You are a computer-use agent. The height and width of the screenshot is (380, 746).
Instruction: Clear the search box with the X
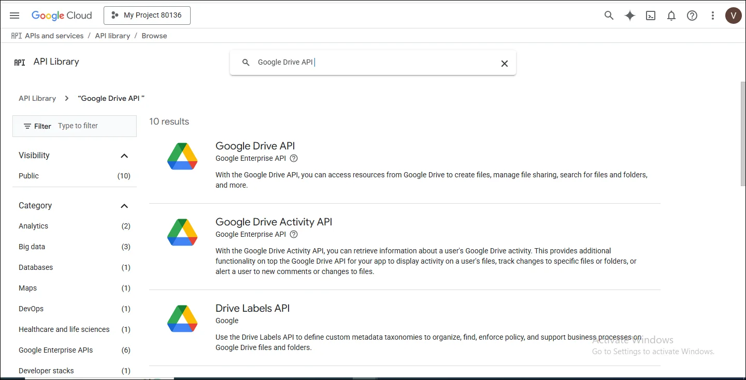(x=504, y=64)
